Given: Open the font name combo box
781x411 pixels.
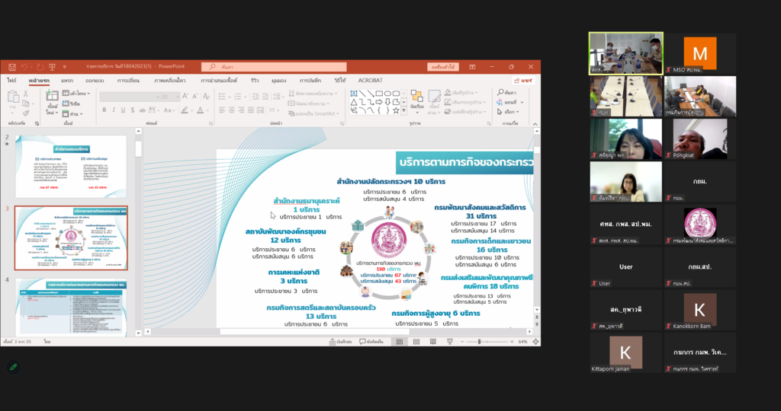Looking at the screenshot, I should pos(130,97).
